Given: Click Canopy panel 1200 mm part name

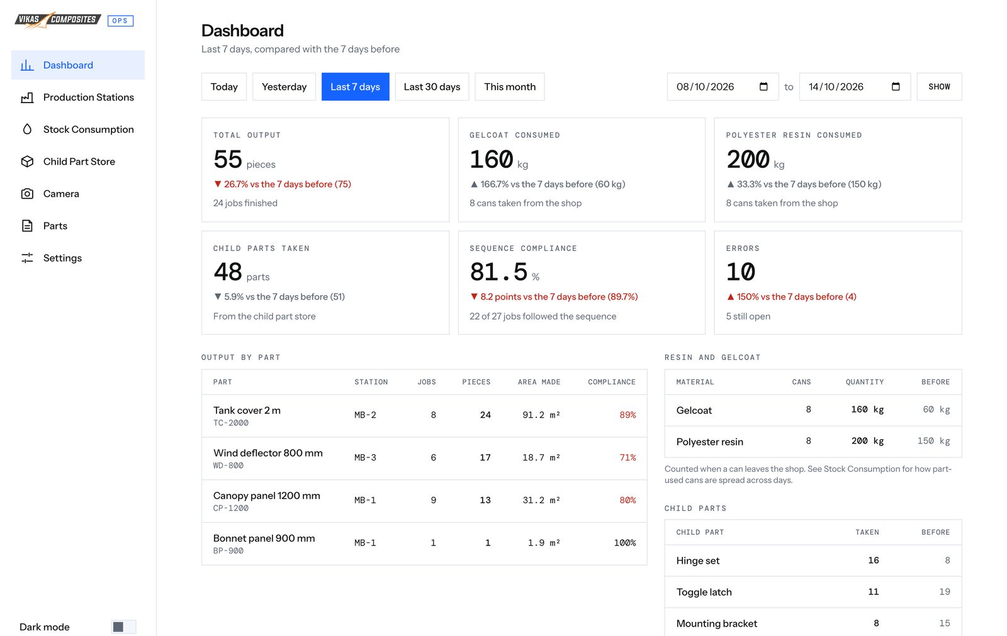Looking at the screenshot, I should (267, 496).
